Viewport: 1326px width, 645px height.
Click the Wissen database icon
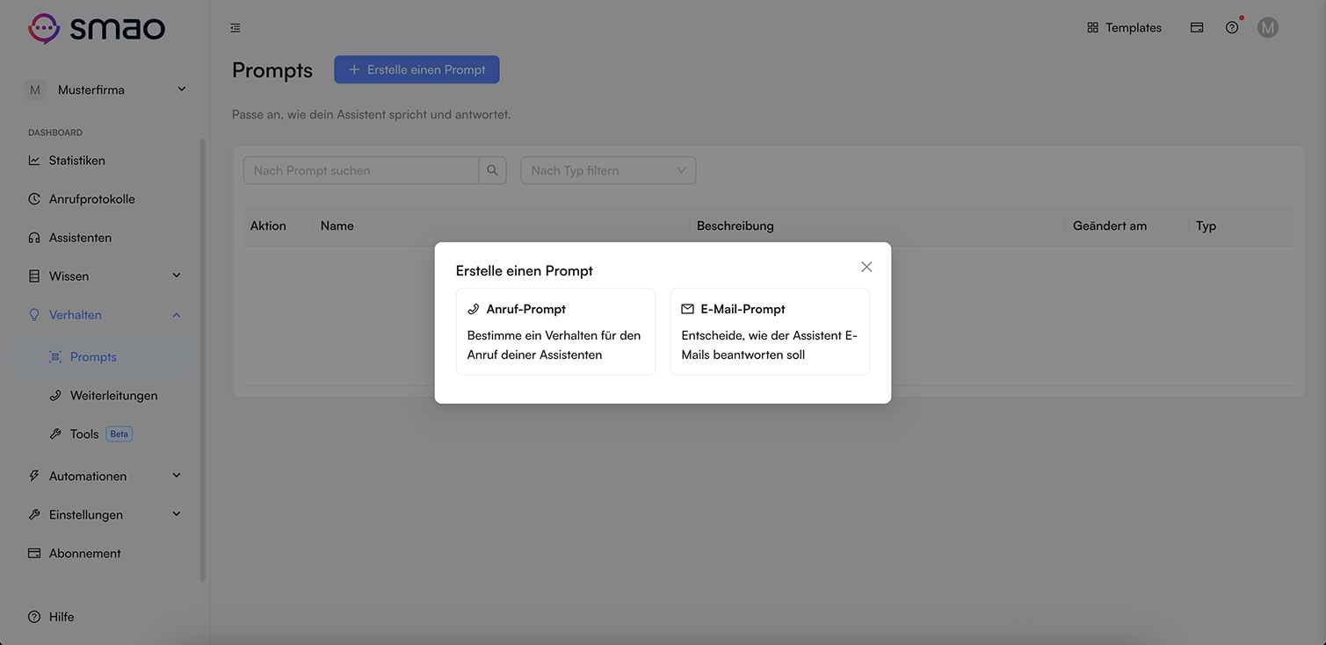pos(34,276)
